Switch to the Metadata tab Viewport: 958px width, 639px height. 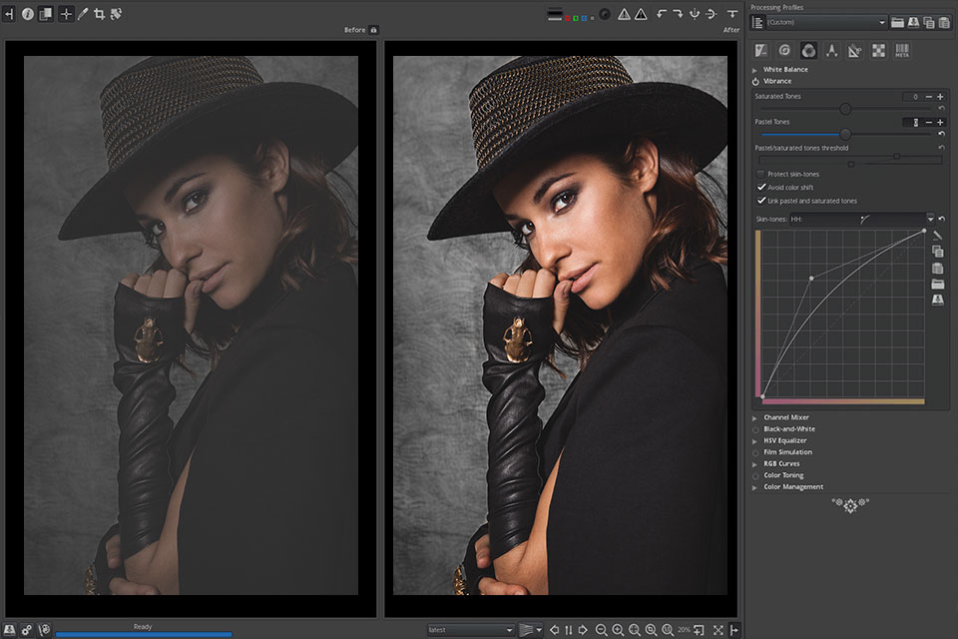tap(902, 50)
